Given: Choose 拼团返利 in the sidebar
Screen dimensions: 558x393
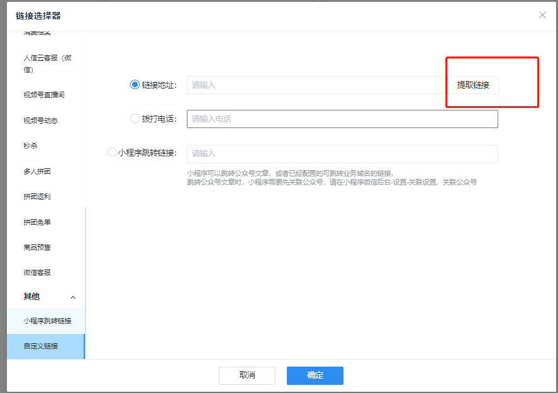Looking at the screenshot, I should pos(37,196).
